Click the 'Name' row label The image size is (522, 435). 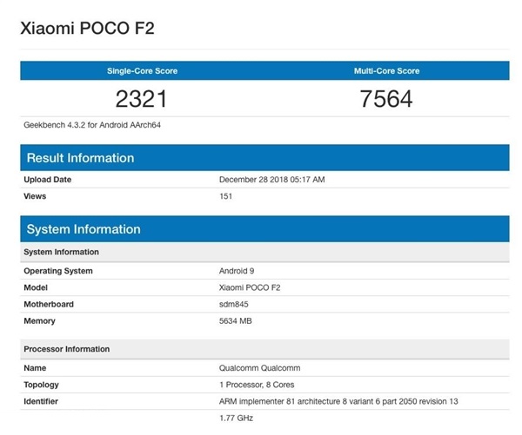35,368
